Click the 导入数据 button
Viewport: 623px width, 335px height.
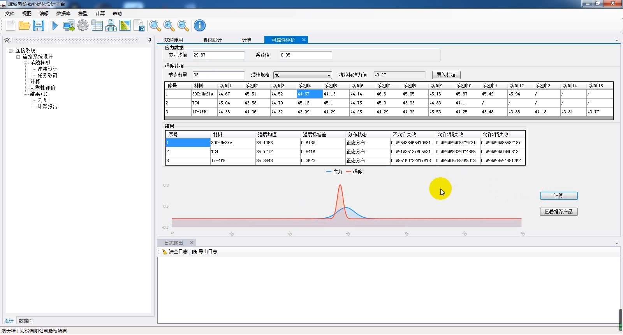tap(446, 75)
